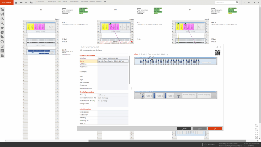Viewport: 261px width, 147px height.
Task: Switch to the Ports tab
Action: click(x=143, y=54)
